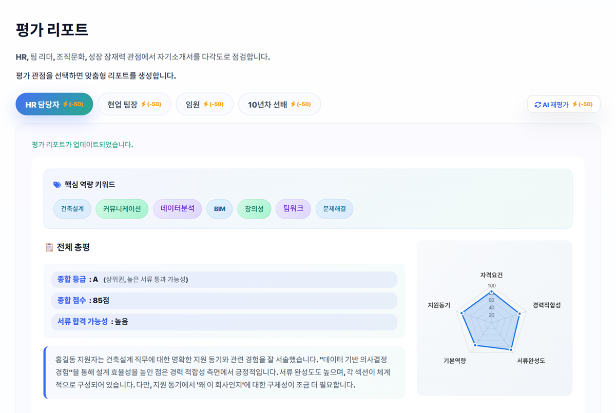616x413 pixels.
Task: Select the 커뮤니케이션 keyword chip
Action: tap(122, 209)
